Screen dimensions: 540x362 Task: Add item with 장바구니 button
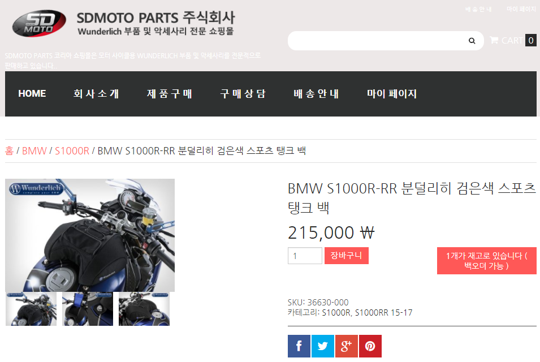tap(347, 256)
